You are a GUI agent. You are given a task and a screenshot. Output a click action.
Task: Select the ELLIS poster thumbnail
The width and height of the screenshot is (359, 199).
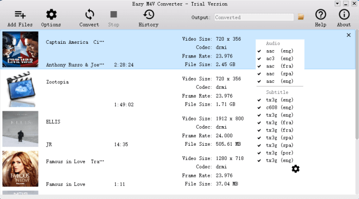coord(21,129)
